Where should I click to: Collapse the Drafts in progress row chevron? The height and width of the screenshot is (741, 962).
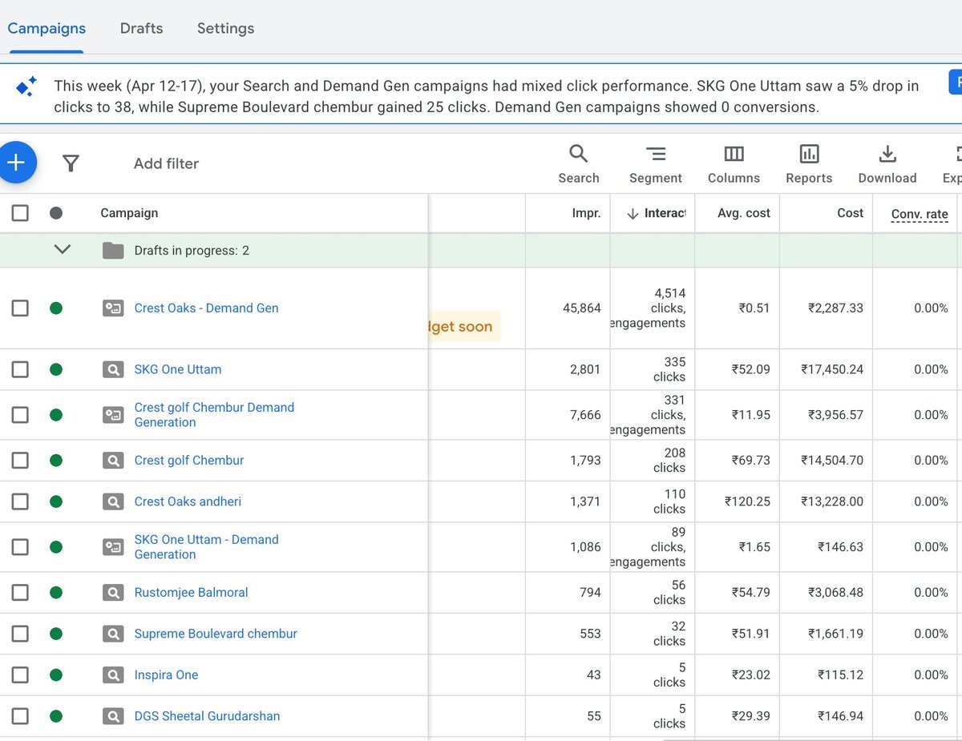coord(63,250)
